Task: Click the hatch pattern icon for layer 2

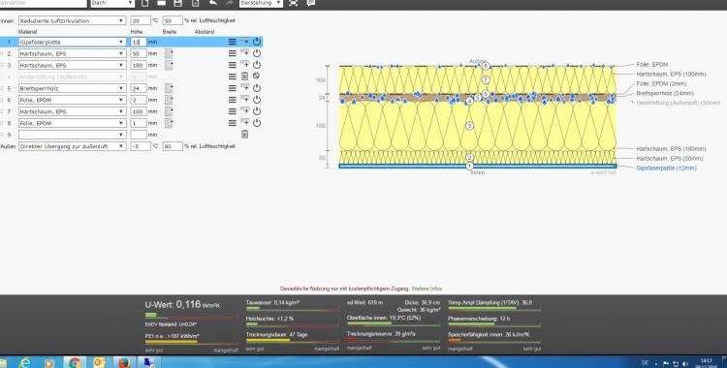Action: pyautogui.click(x=169, y=53)
